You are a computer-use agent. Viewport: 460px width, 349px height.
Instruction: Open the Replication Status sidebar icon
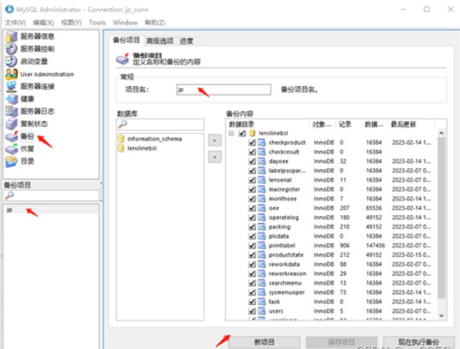[x=11, y=124]
